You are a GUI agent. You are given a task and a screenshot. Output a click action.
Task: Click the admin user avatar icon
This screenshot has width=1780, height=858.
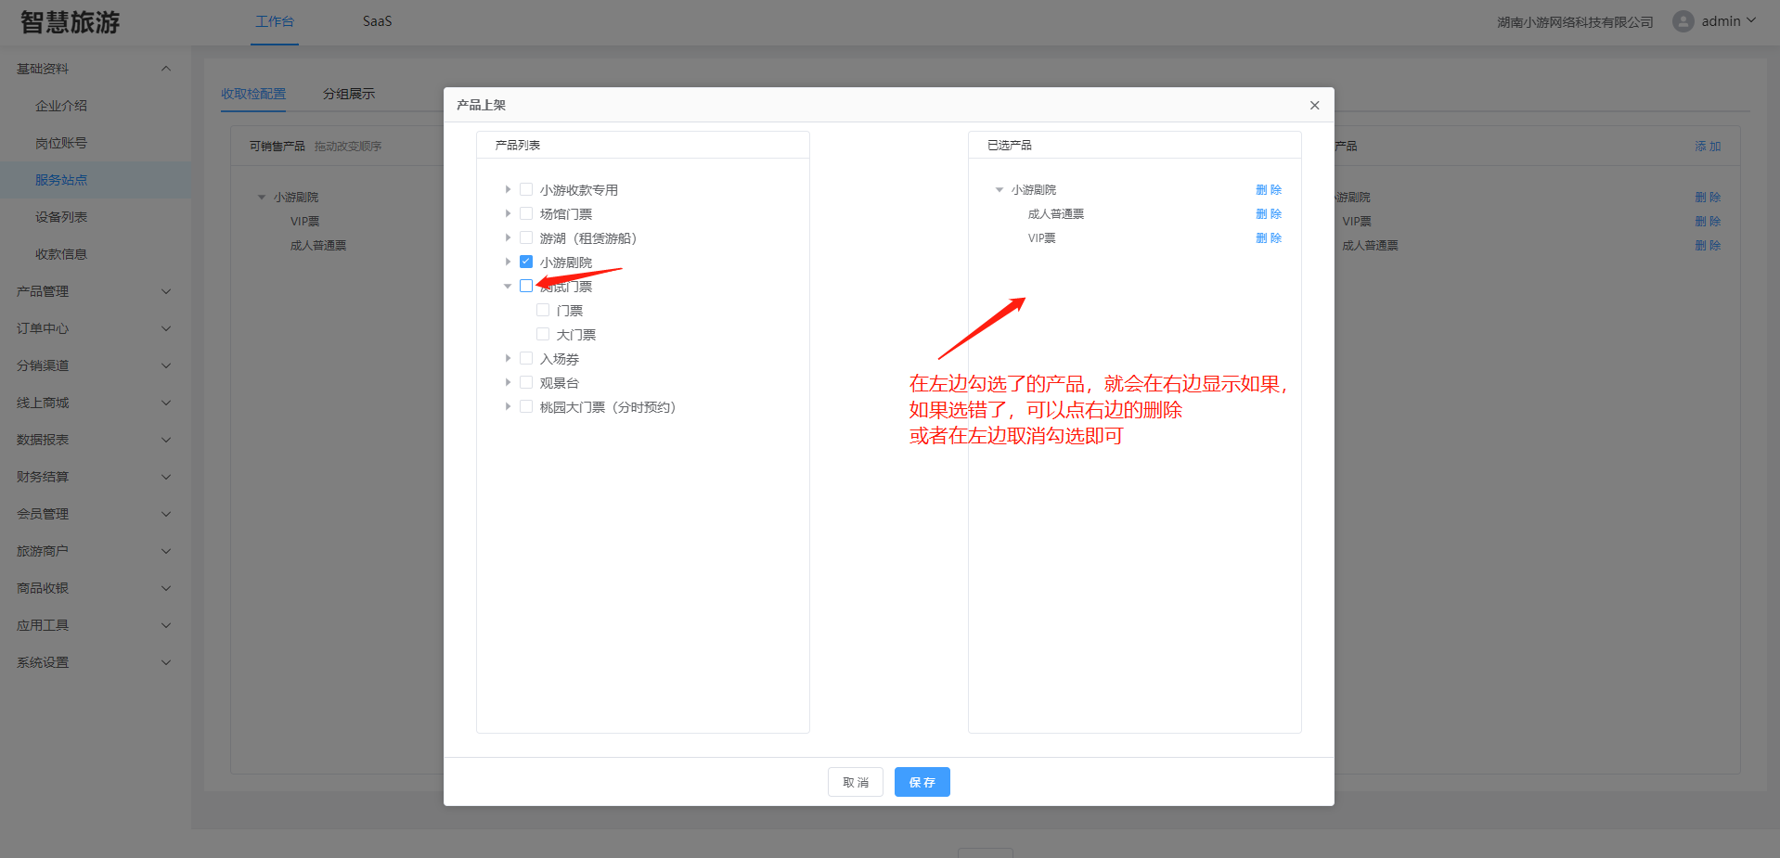1683,21
